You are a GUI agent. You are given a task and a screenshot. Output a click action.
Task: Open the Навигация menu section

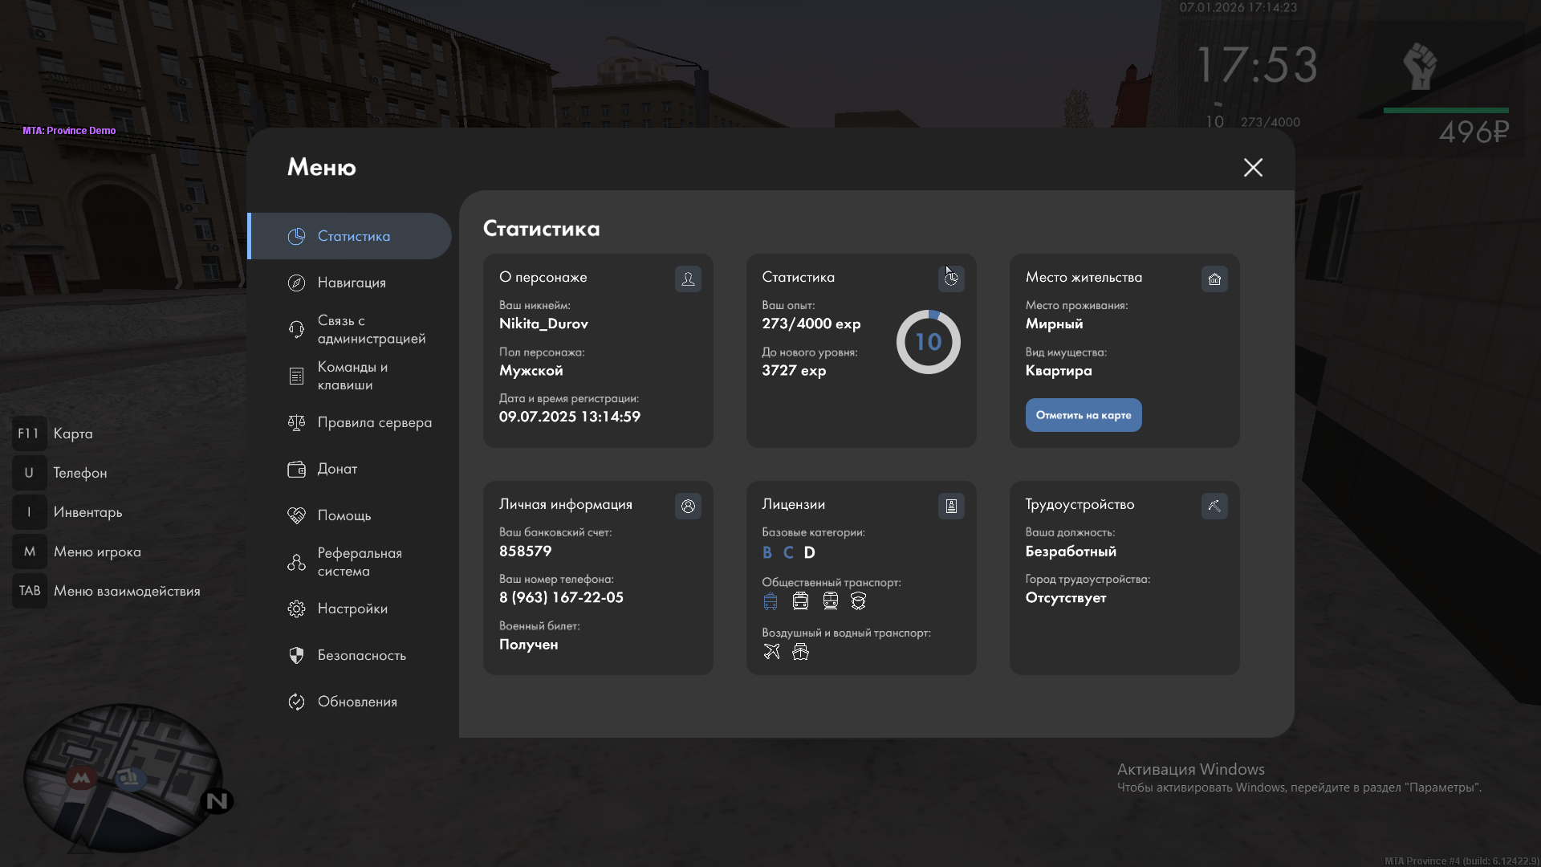click(352, 283)
